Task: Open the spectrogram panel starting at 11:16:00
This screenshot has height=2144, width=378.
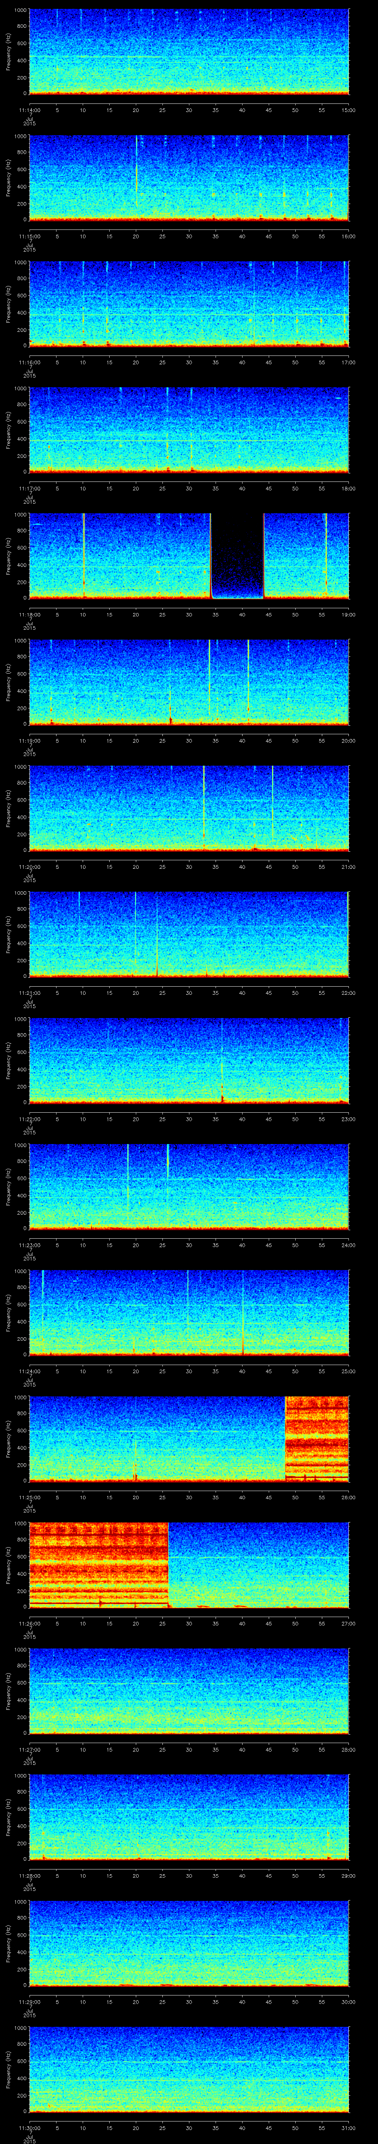Action: click(189, 303)
